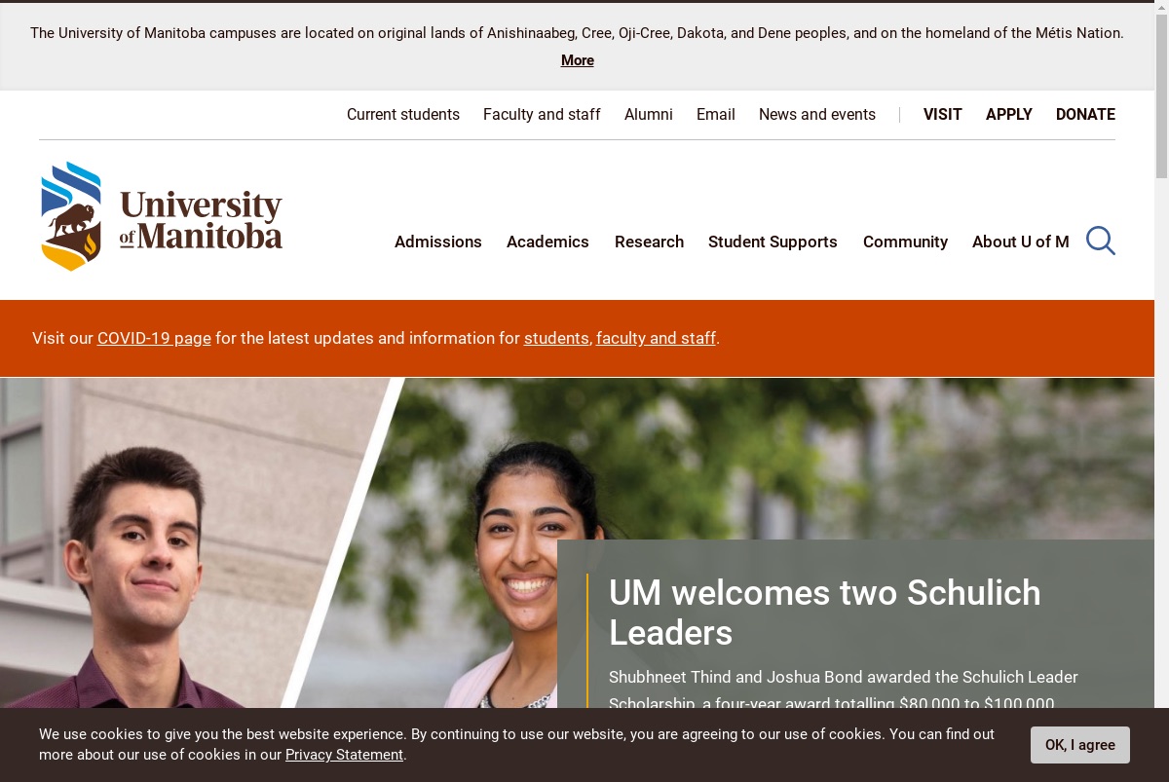Open Student Supports menu

tap(773, 242)
